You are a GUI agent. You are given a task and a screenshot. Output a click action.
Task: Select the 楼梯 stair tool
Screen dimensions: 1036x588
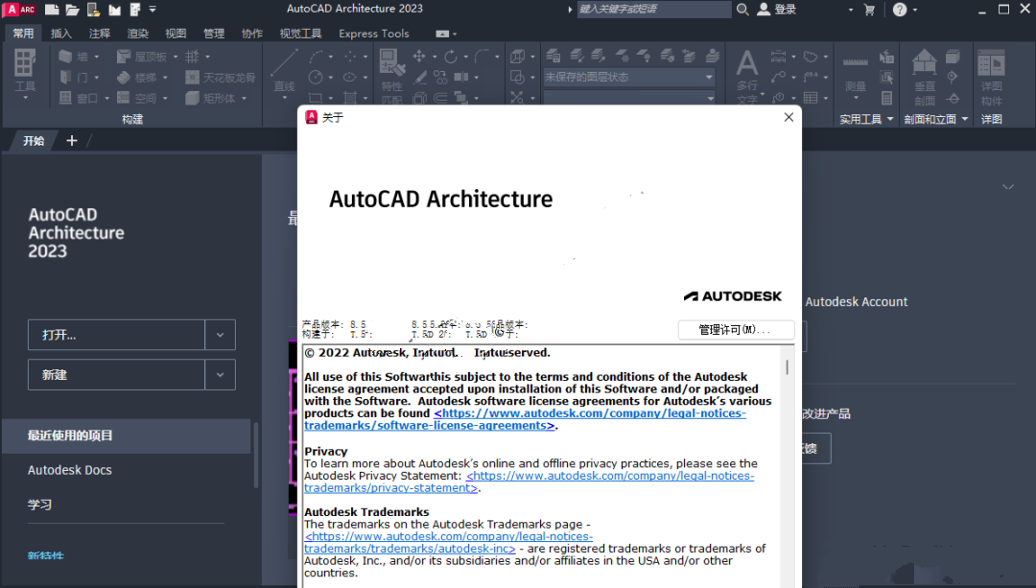coord(137,78)
